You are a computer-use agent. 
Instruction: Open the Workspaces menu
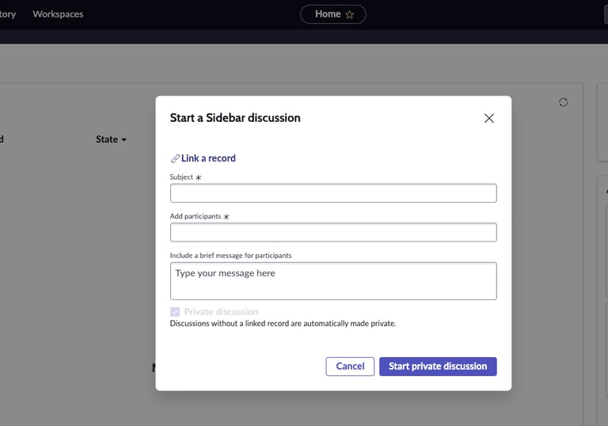pyautogui.click(x=58, y=14)
